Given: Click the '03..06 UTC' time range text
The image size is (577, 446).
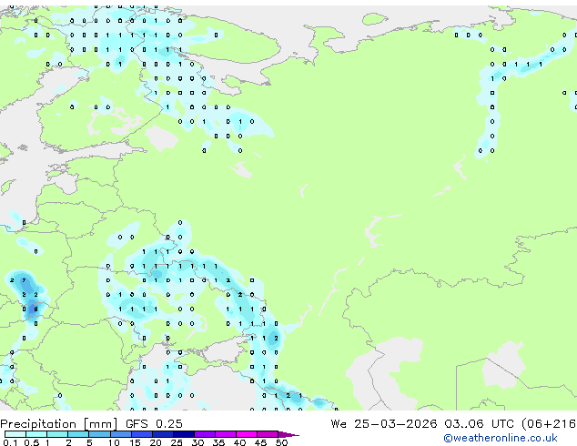Looking at the screenshot, I should coord(479,424).
